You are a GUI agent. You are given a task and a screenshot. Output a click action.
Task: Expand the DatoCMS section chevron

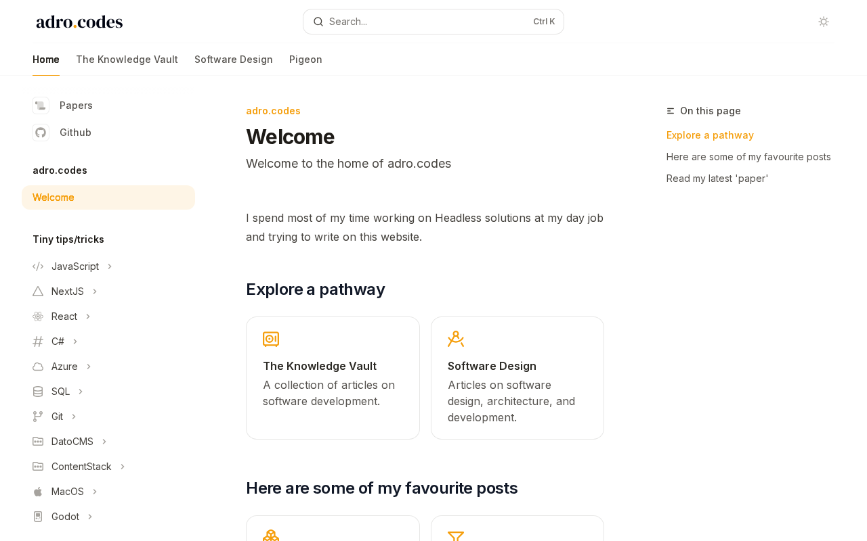pyautogui.click(x=104, y=442)
